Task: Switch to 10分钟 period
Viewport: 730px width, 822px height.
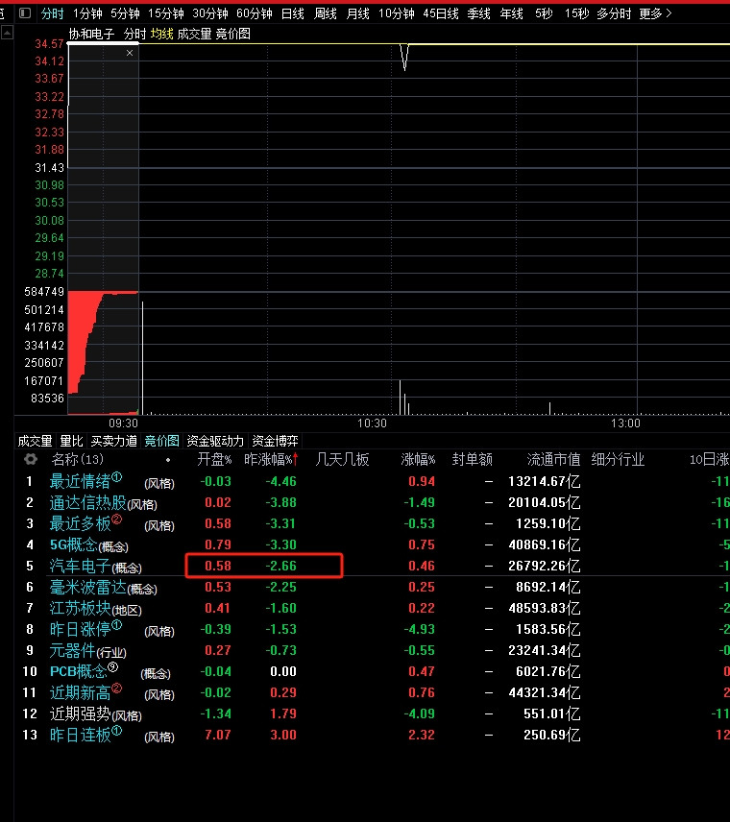Action: pos(397,13)
